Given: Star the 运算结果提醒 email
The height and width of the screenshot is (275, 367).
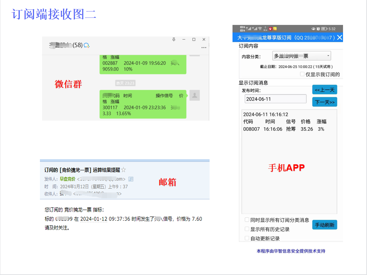Looking at the screenshot, I should tap(123, 170).
